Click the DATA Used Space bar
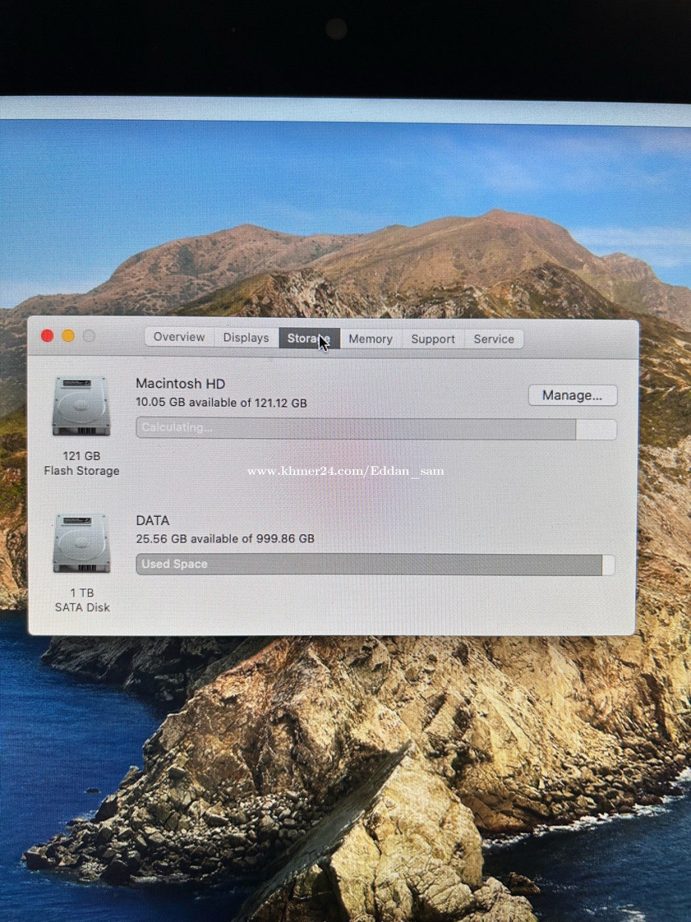The width and height of the screenshot is (691, 922). pyautogui.click(x=369, y=564)
